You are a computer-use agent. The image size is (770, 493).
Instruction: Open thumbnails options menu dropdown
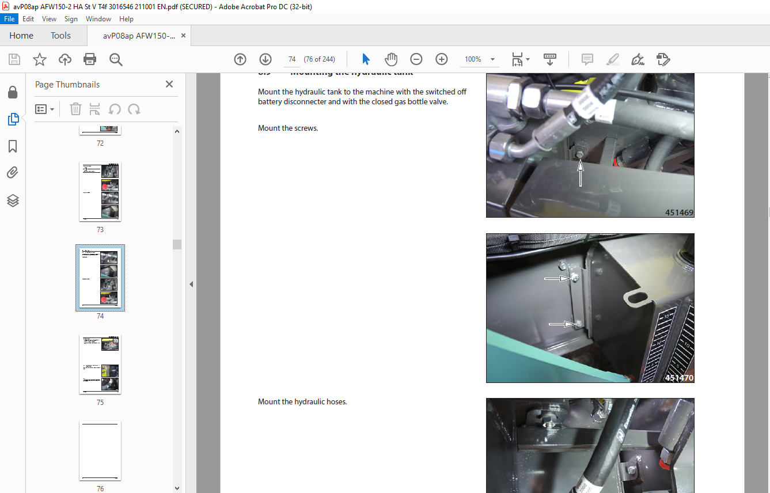(x=45, y=109)
